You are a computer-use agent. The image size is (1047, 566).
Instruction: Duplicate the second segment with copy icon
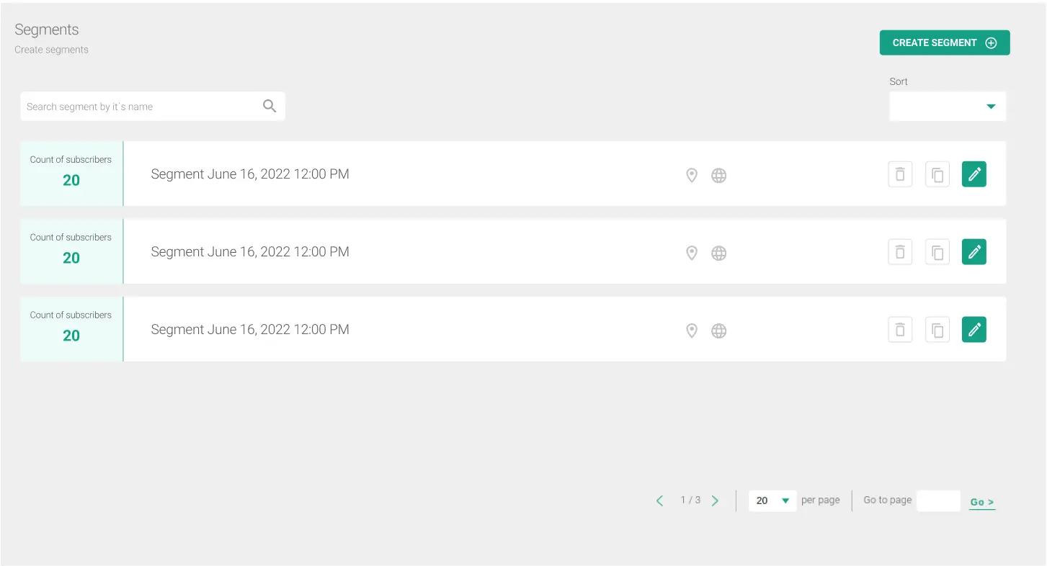point(937,252)
